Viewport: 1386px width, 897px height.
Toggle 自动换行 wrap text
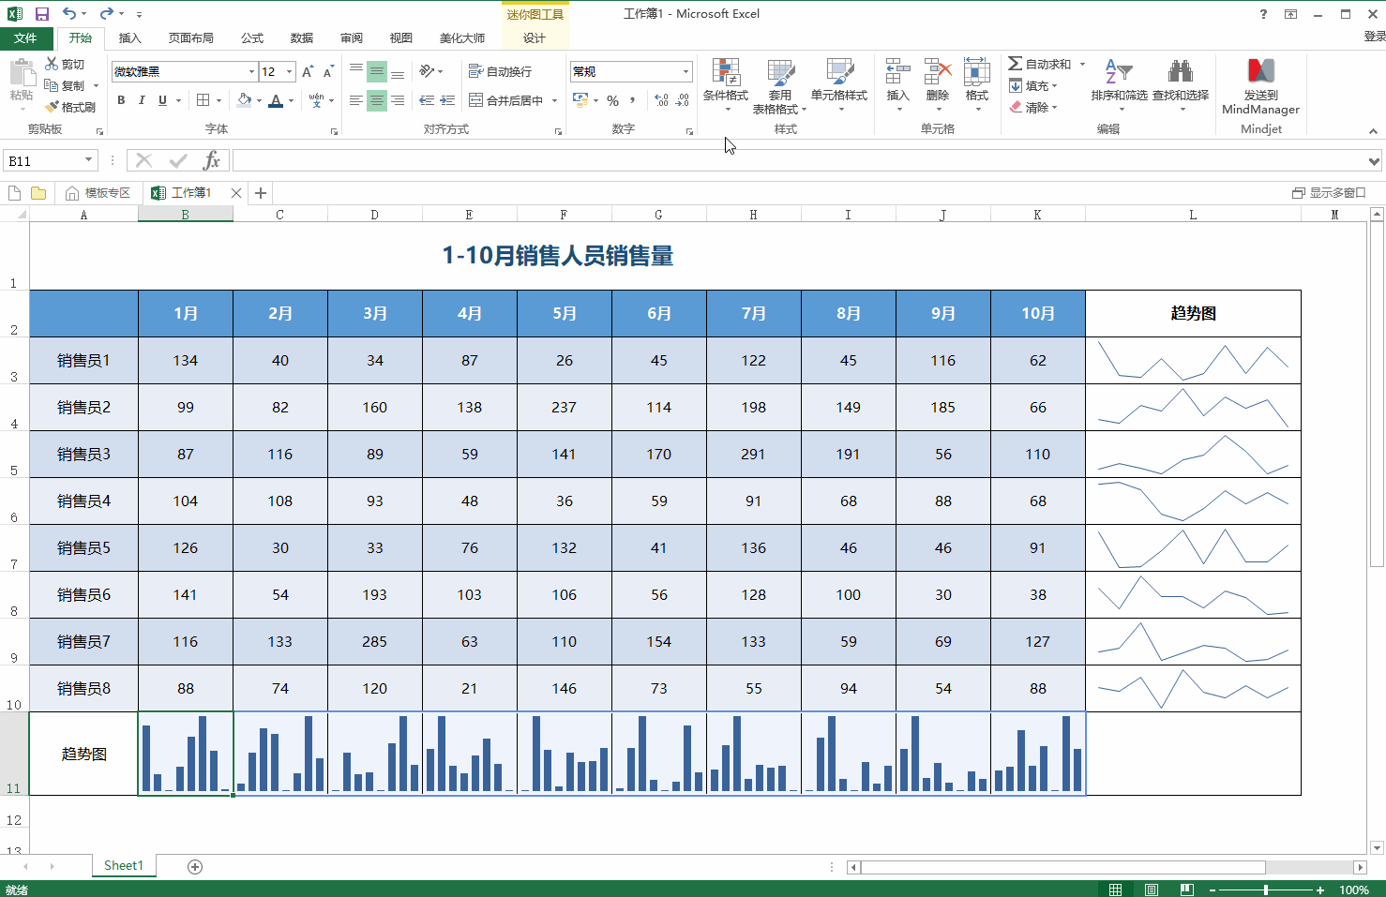click(x=500, y=71)
